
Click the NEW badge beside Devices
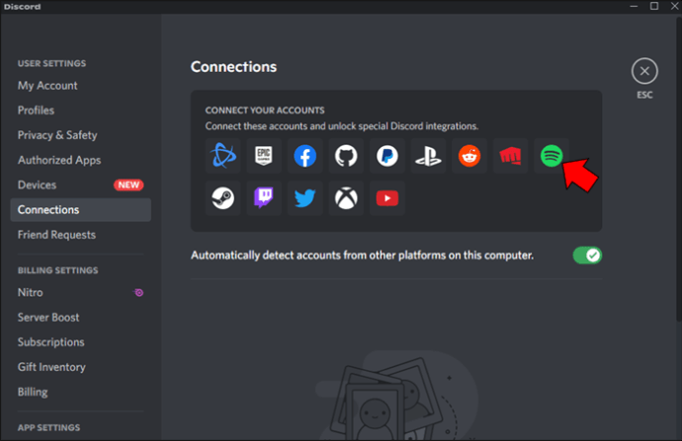tap(128, 184)
